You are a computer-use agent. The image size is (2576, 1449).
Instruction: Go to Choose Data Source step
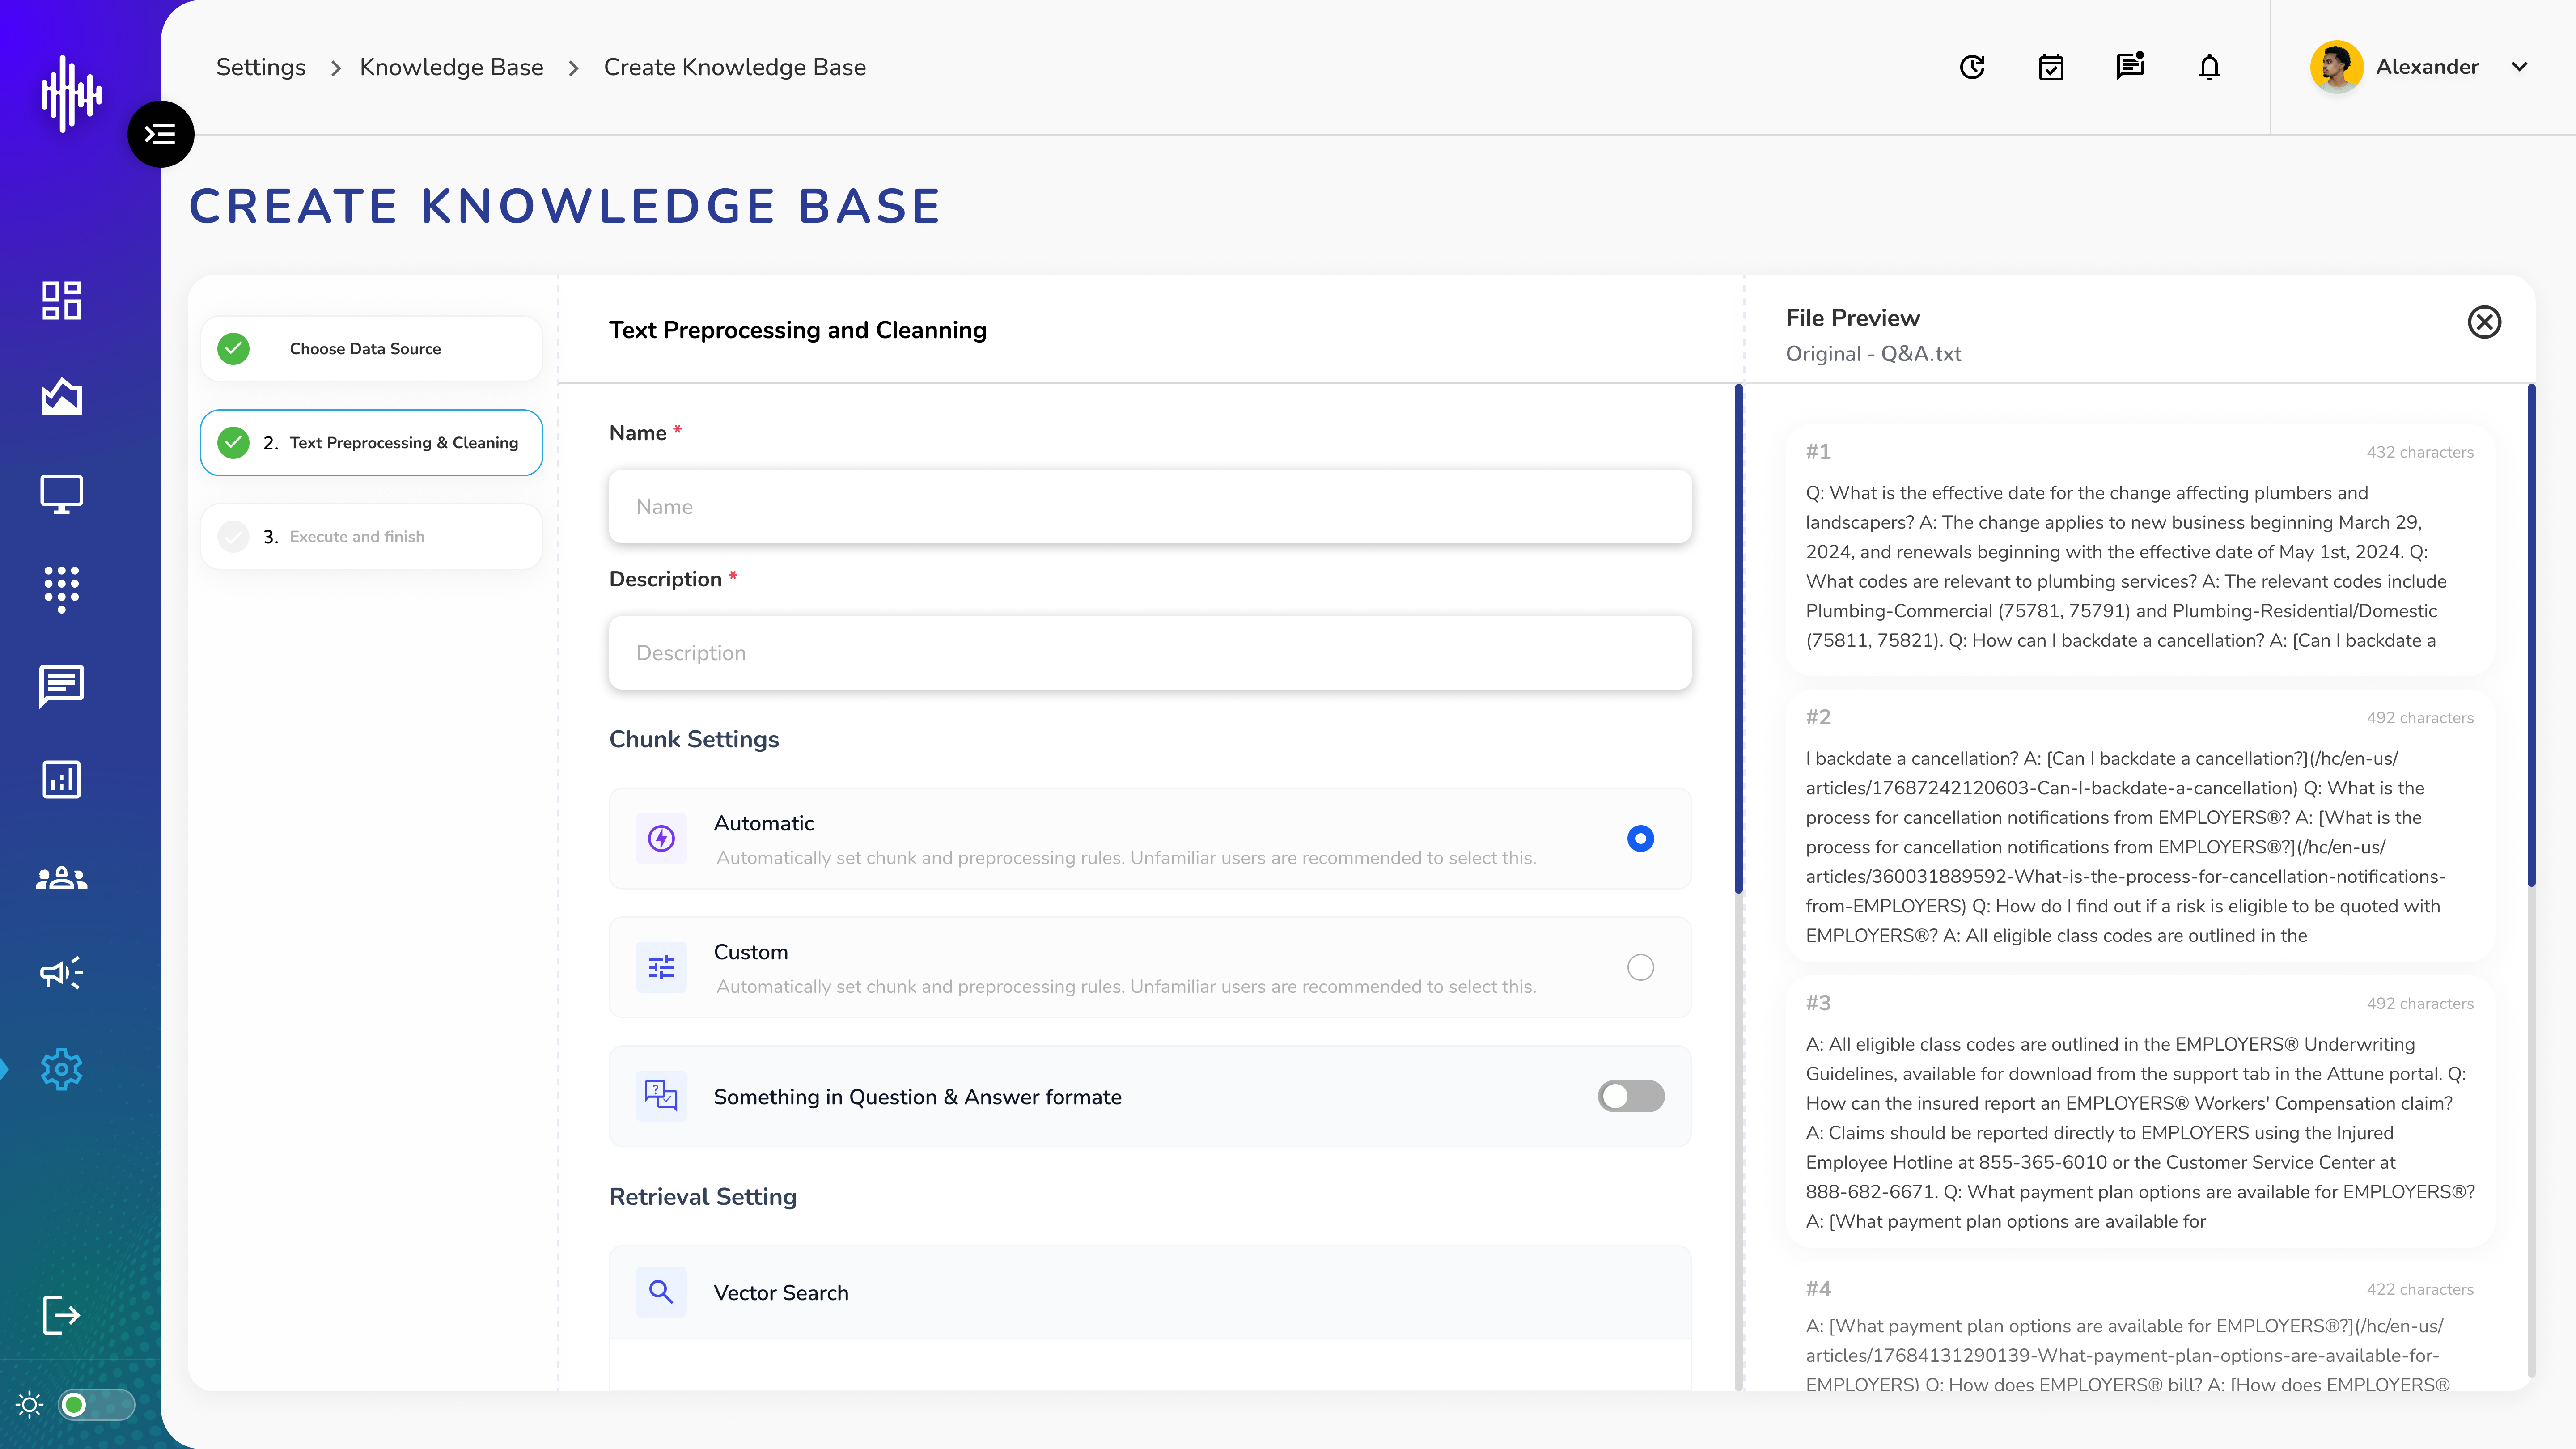point(371,348)
